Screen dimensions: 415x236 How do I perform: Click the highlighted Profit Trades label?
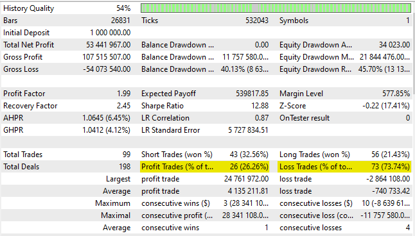click(x=177, y=166)
